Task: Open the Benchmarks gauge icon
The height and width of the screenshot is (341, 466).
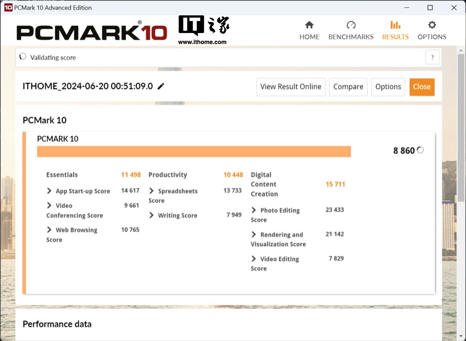Action: point(351,25)
